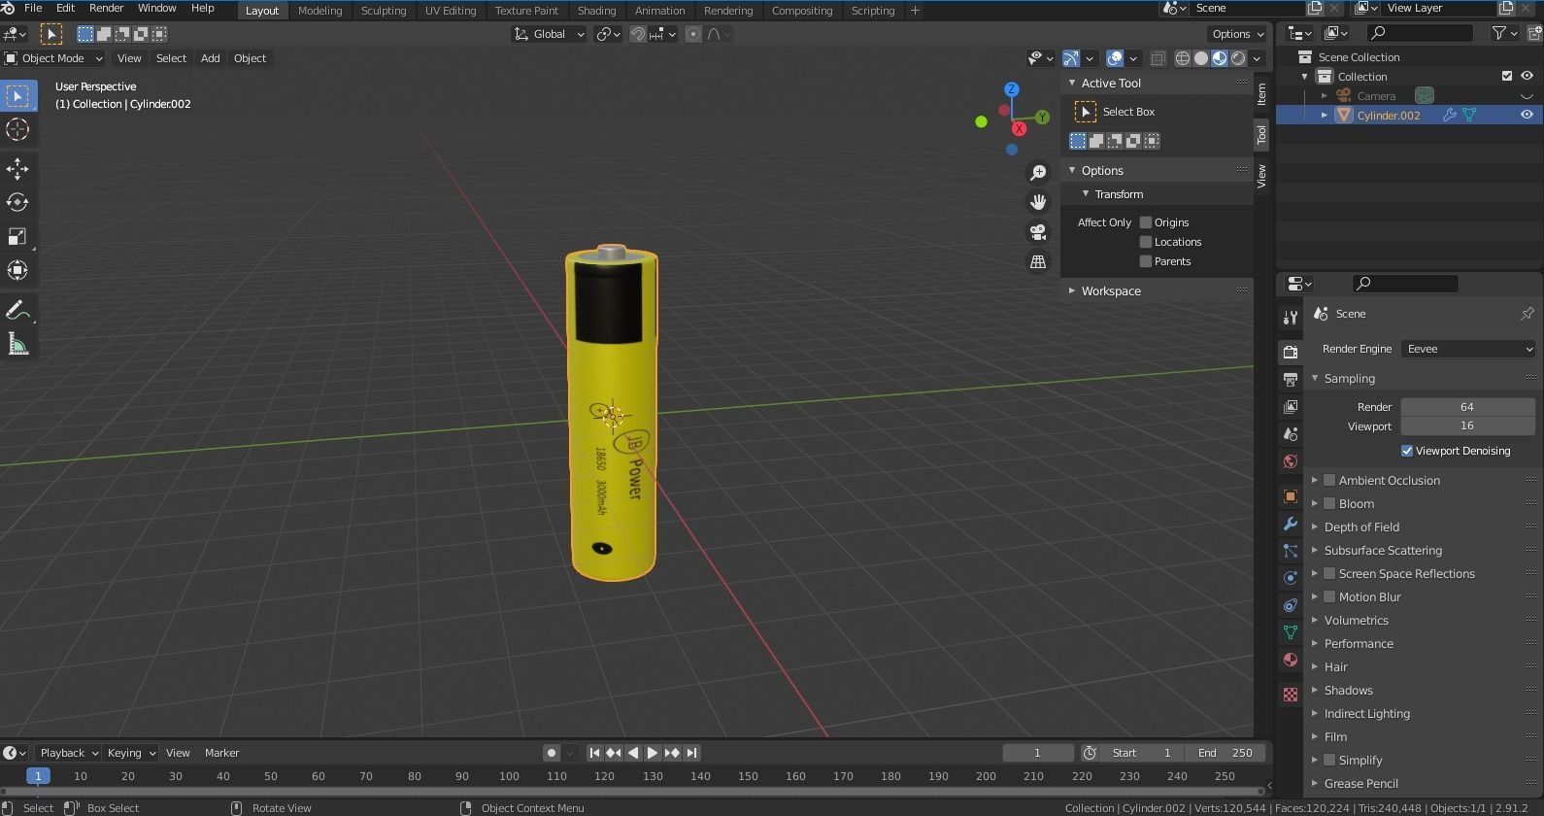Open Object Data properties green triangle icon
The image size is (1544, 816).
click(1290, 632)
